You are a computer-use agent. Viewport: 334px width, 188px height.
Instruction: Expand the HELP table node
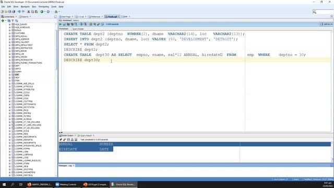click(9, 78)
